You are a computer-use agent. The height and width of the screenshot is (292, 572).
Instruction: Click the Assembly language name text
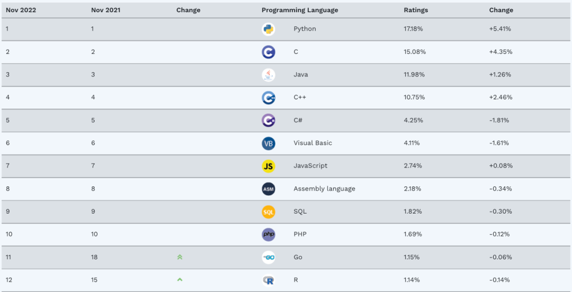324,189
